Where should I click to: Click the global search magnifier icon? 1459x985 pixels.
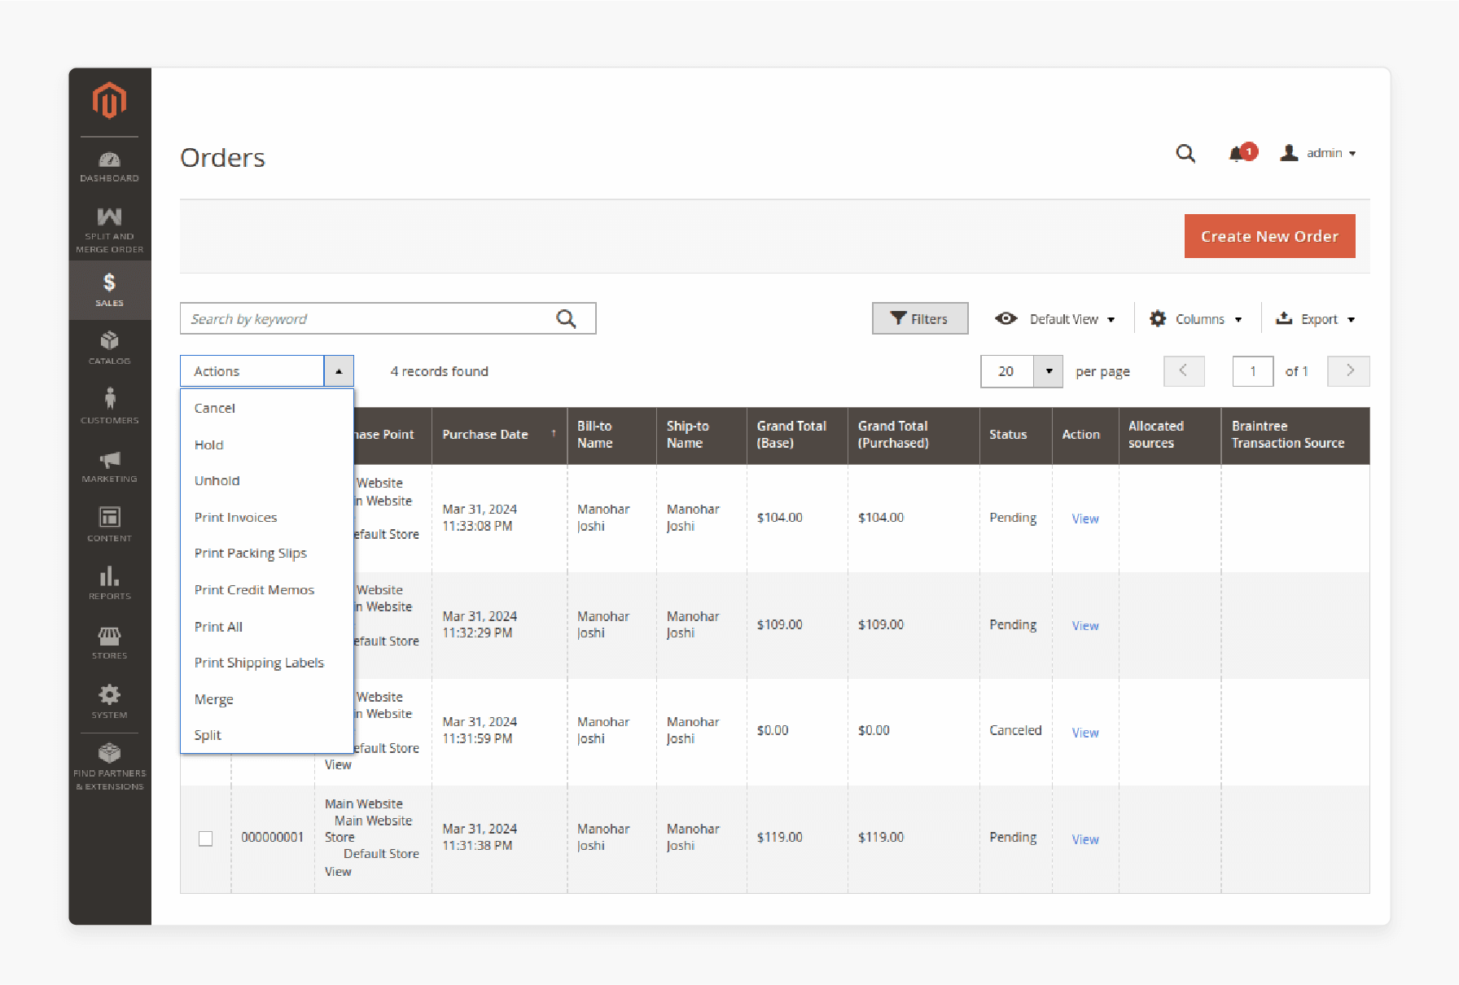click(x=1185, y=153)
